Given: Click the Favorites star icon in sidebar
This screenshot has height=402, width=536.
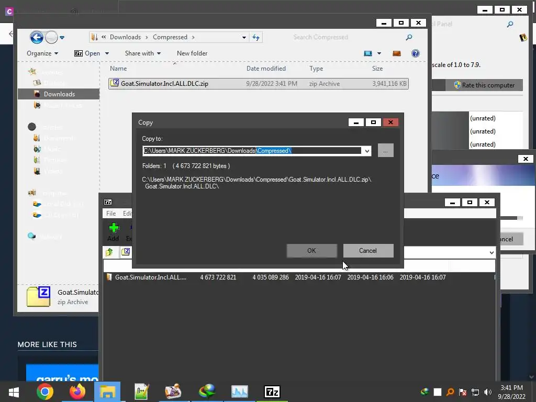Looking at the screenshot, I should [x=32, y=71].
